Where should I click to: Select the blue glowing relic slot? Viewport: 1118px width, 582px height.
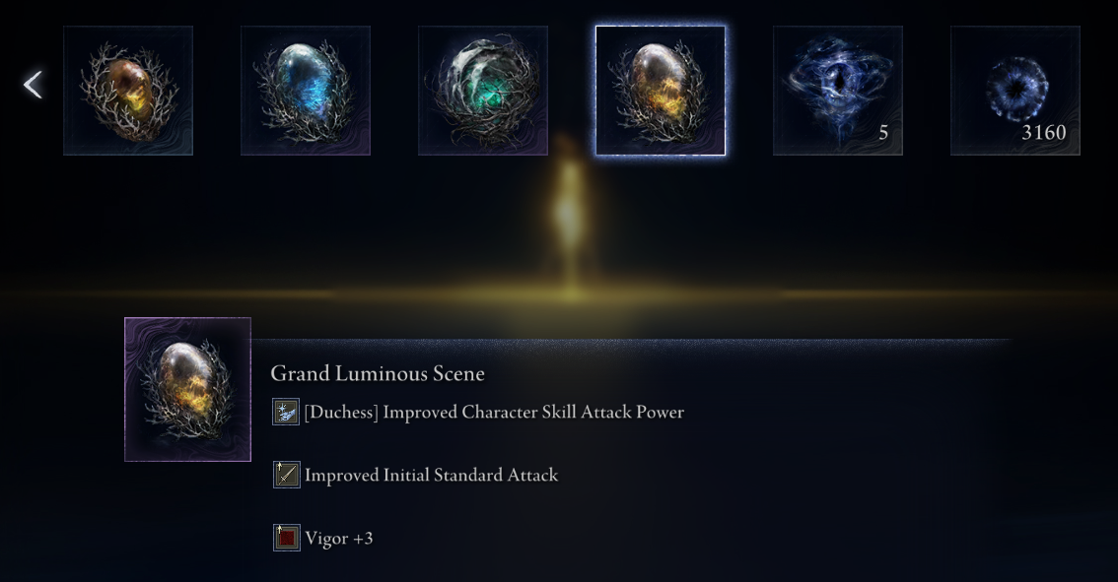click(x=306, y=91)
